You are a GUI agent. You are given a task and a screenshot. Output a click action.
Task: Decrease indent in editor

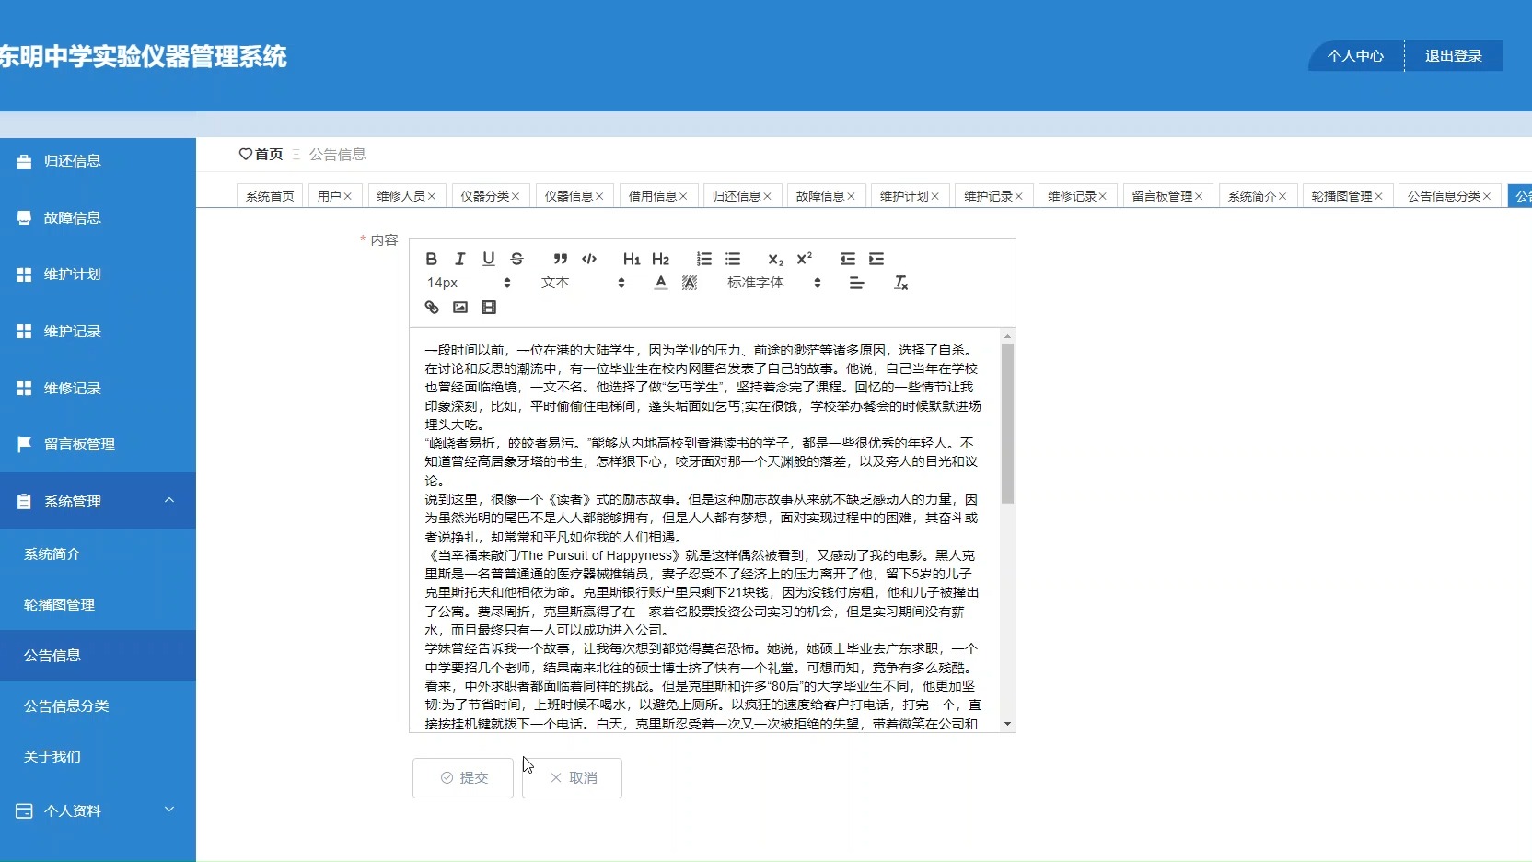tap(848, 259)
